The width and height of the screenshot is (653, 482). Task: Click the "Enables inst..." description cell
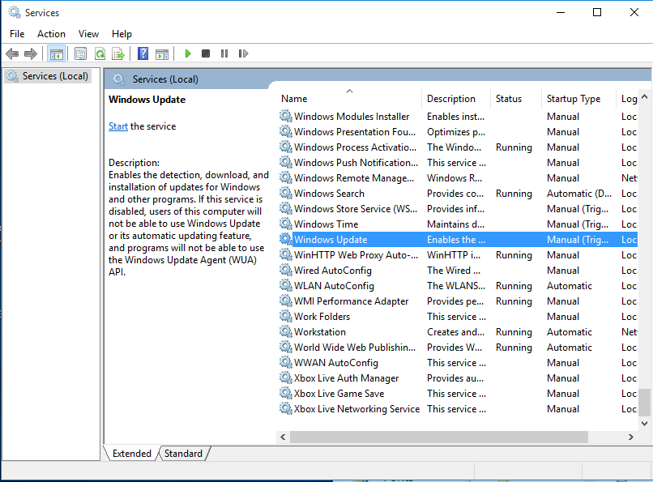pyautogui.click(x=455, y=116)
